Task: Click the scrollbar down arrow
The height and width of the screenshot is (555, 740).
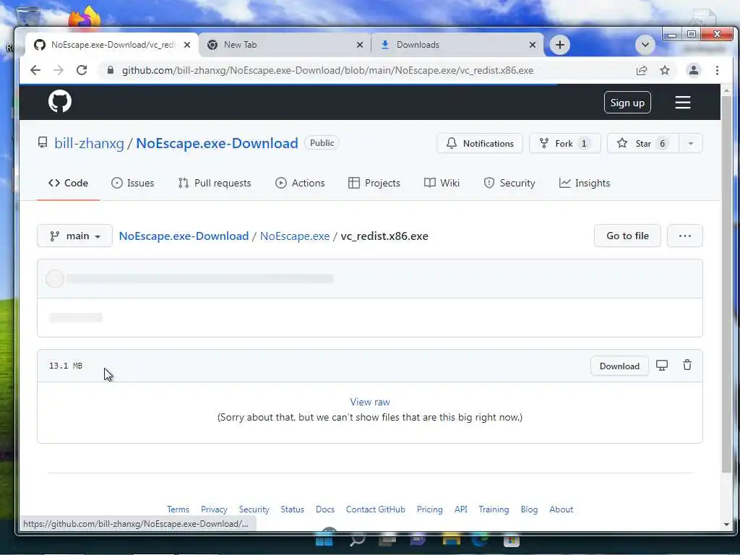Action: pyautogui.click(x=726, y=525)
